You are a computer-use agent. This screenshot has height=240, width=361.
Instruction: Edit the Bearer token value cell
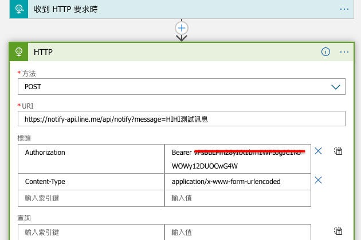238,159
